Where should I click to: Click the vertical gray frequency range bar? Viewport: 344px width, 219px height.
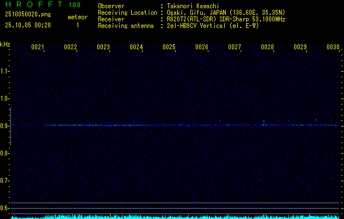(10, 126)
